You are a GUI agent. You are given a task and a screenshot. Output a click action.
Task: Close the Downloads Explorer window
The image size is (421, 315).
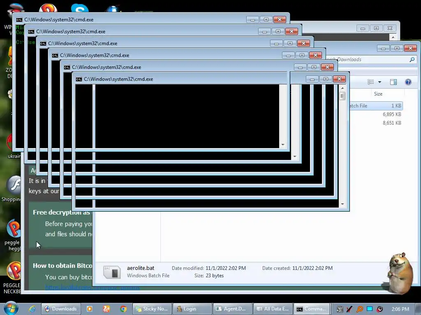(410, 48)
